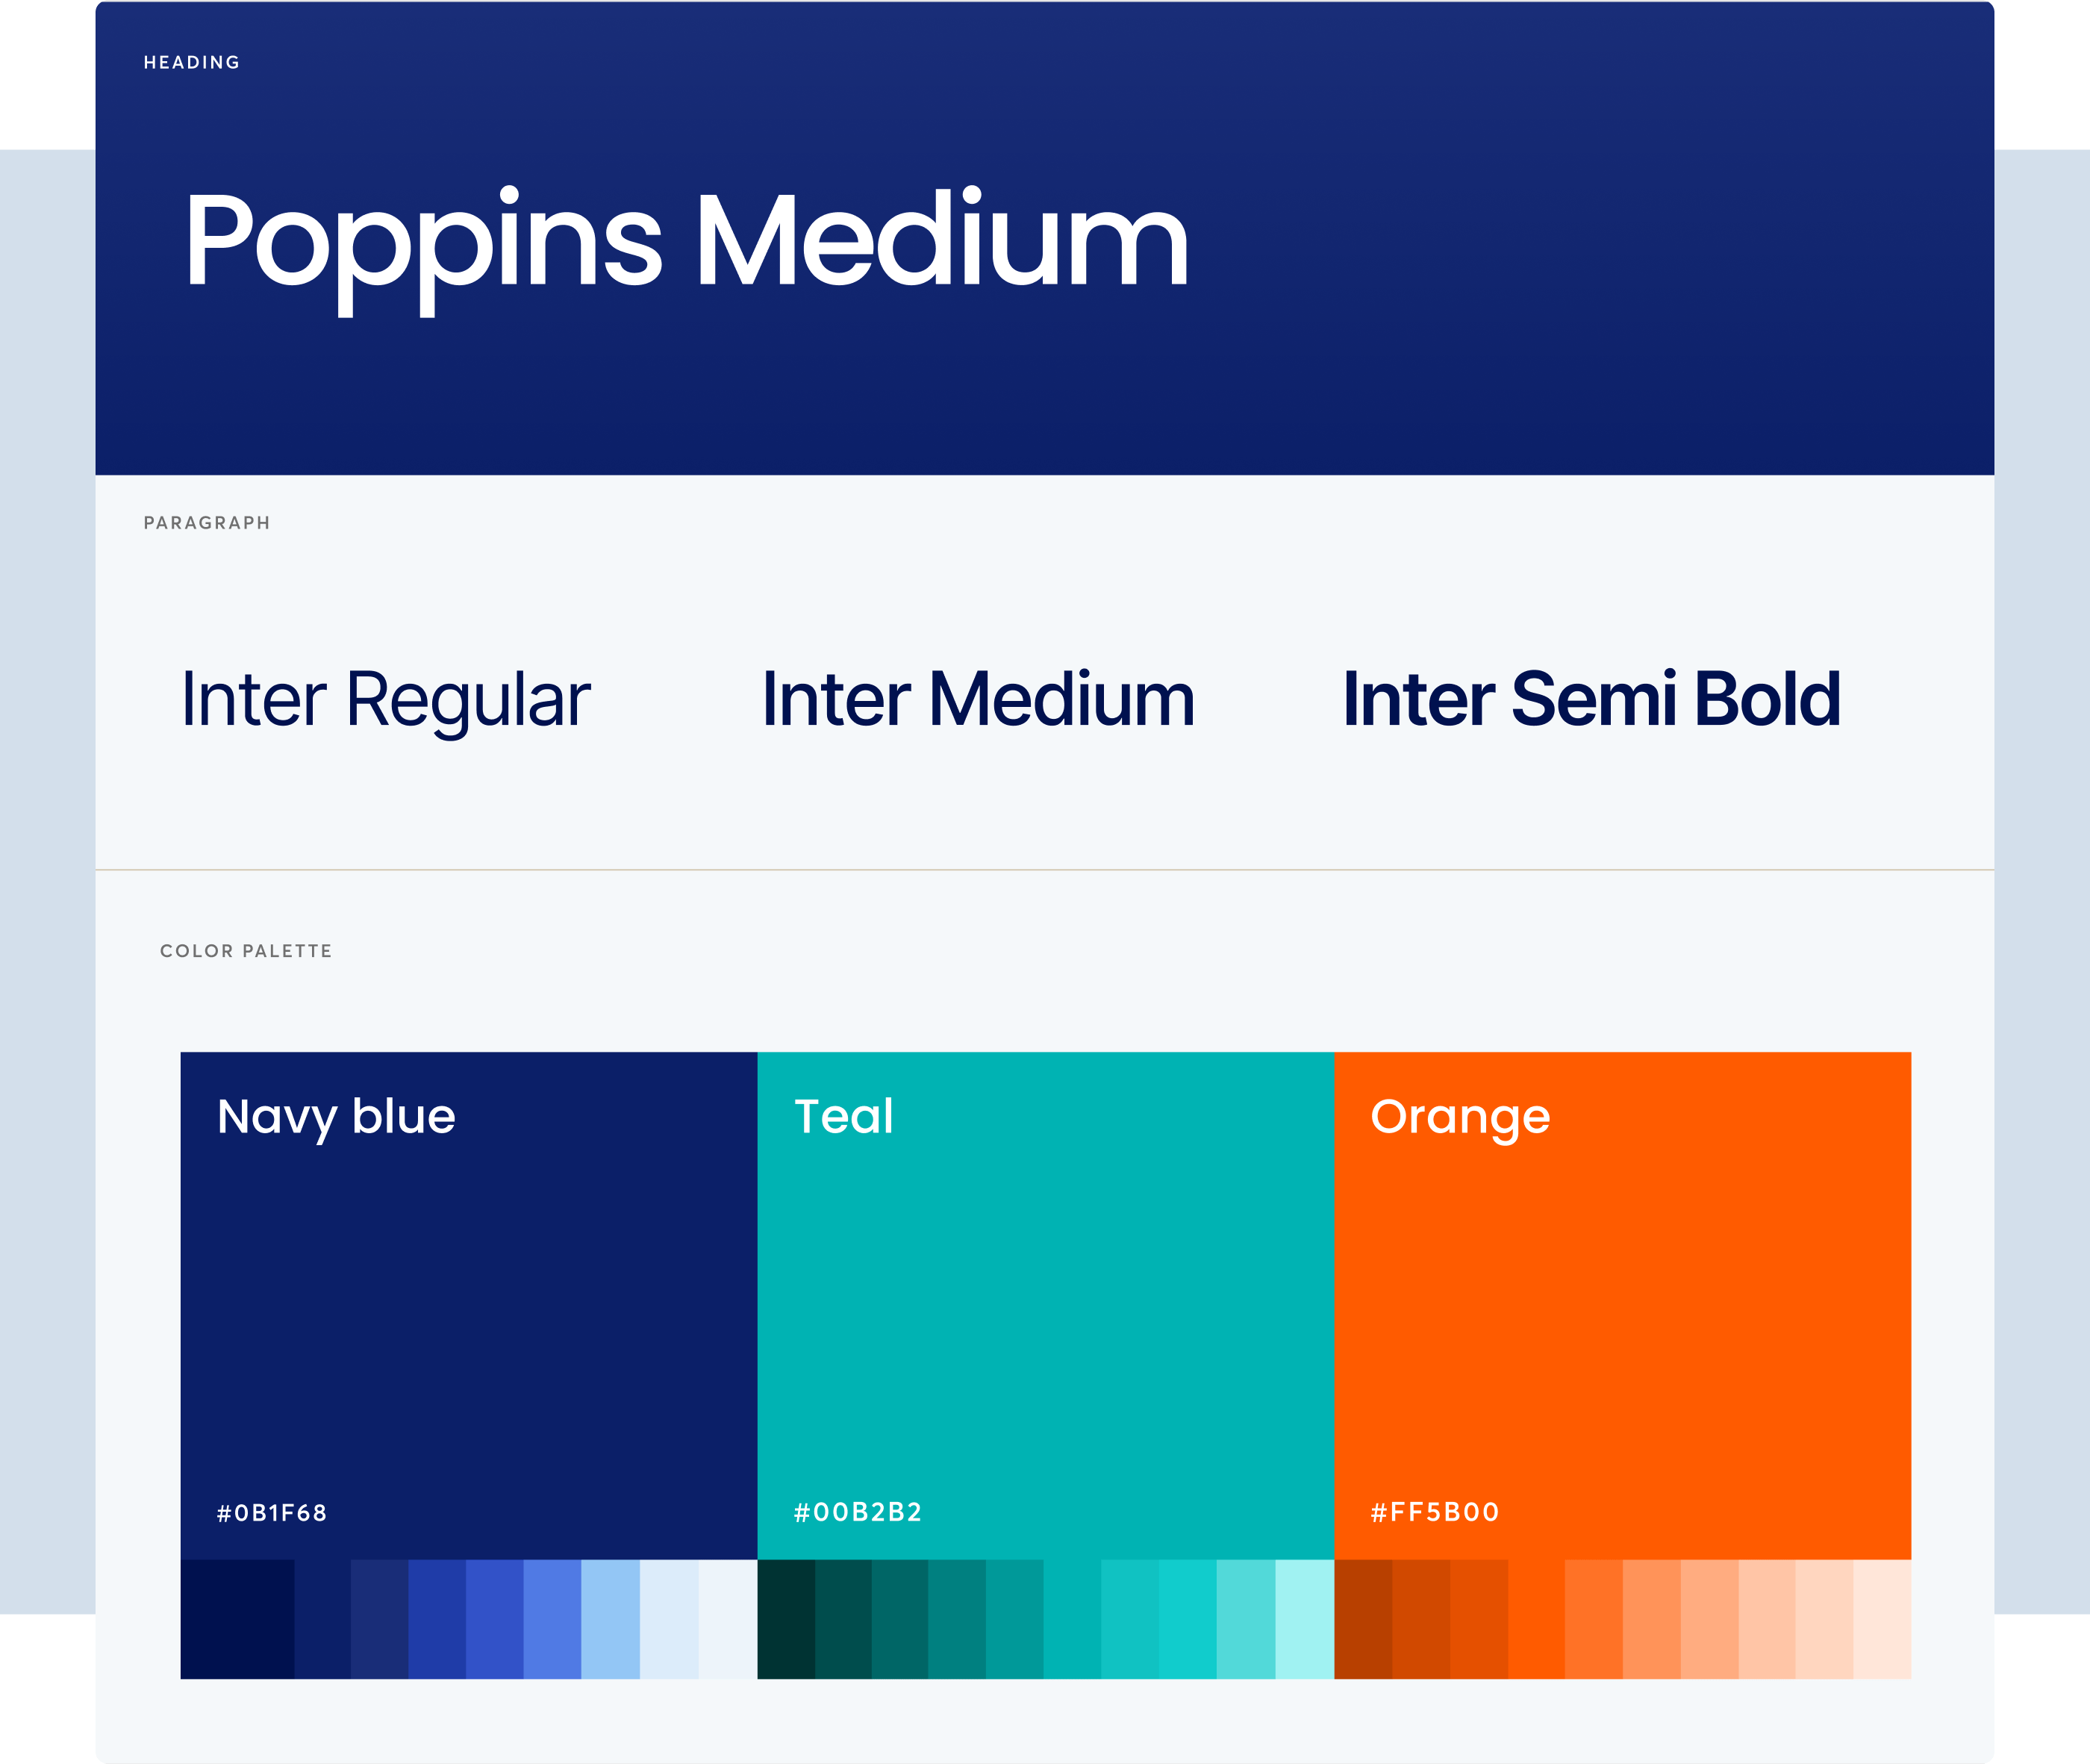The image size is (2090, 1764).
Task: Click the COLOR PALETTE section label
Action: click(246, 951)
